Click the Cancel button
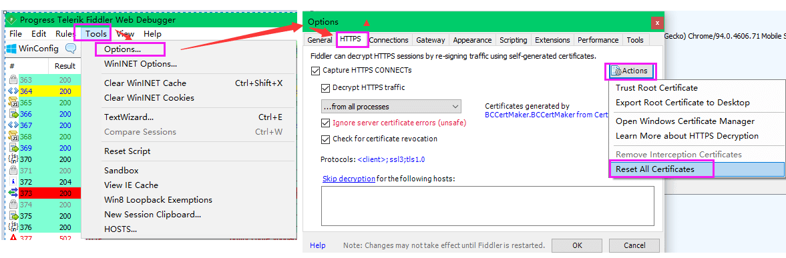Viewport: 786px width, 258px height. [x=634, y=245]
